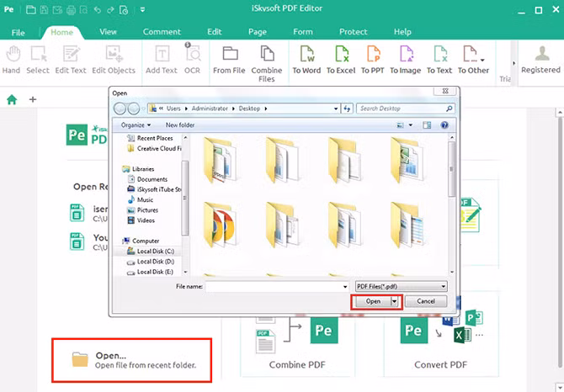Click New folder in the dialog toolbar
Screen dimensions: 564x392
pos(180,124)
